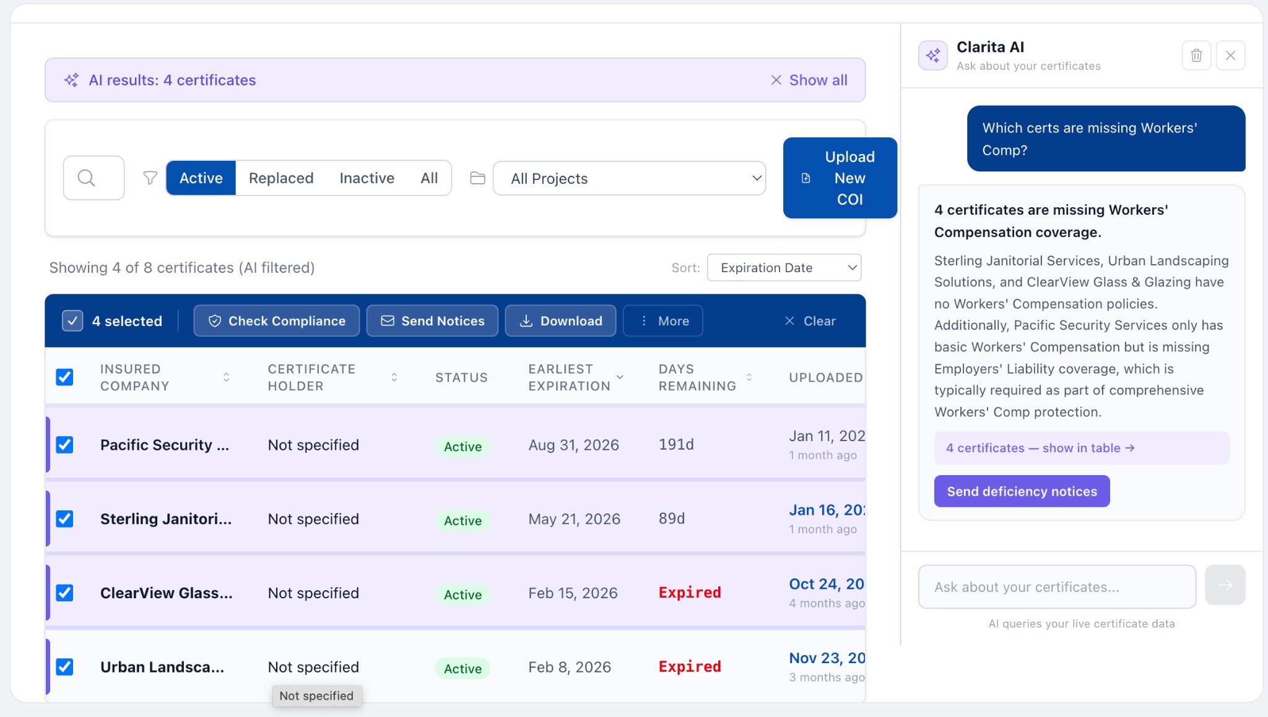Click the Download icon in the bulk toolbar
This screenshot has width=1268, height=717.
tap(526, 320)
